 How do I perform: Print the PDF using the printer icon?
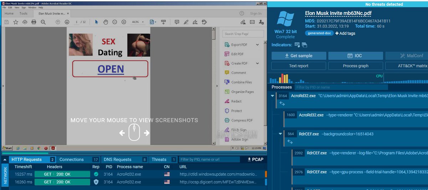[x=34, y=22]
